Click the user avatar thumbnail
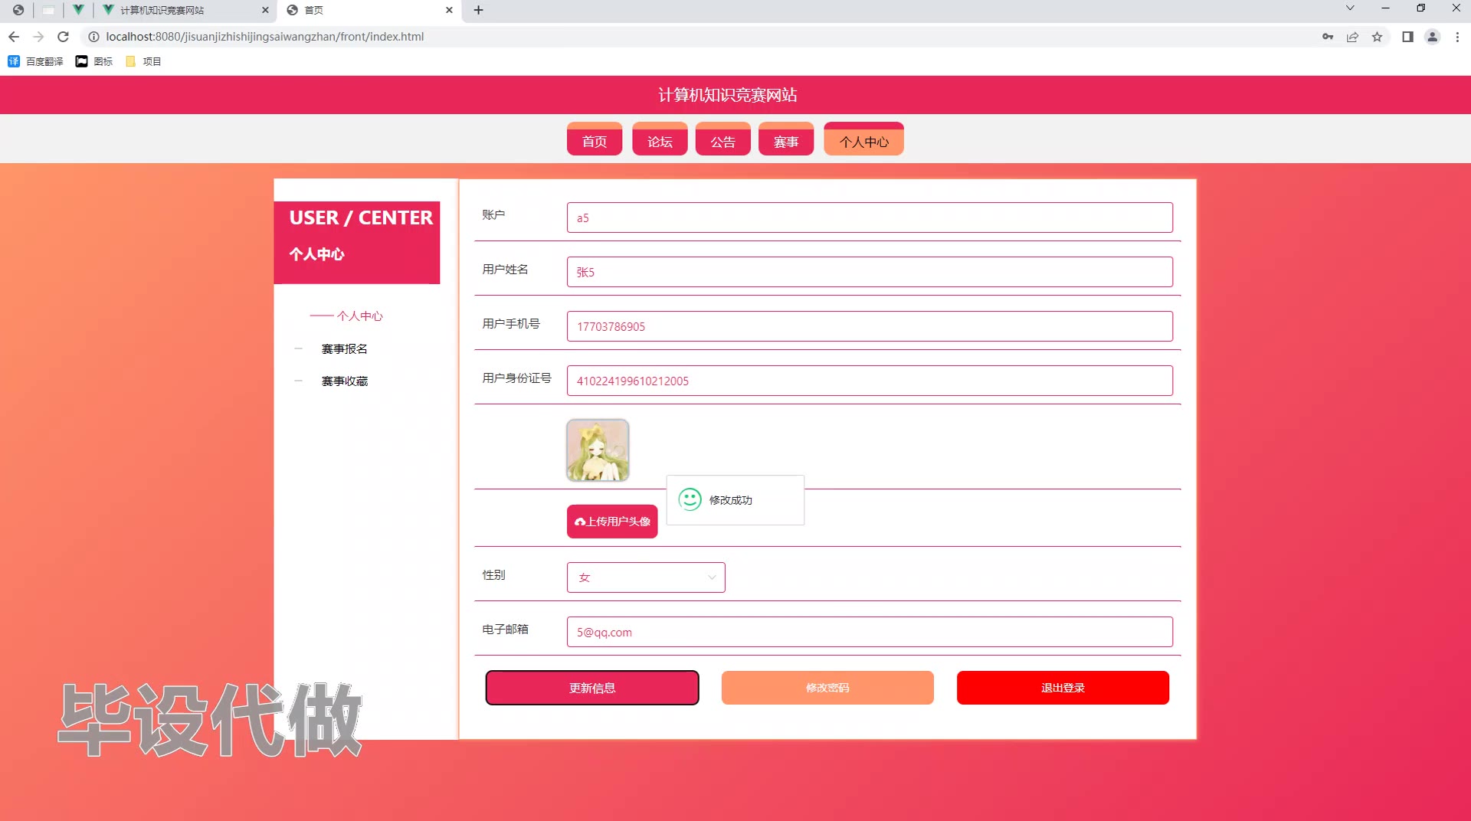Image resolution: width=1471 pixels, height=821 pixels. (598, 450)
